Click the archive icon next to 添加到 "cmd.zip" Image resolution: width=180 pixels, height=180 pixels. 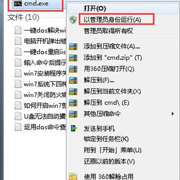pyautogui.click(x=73, y=58)
